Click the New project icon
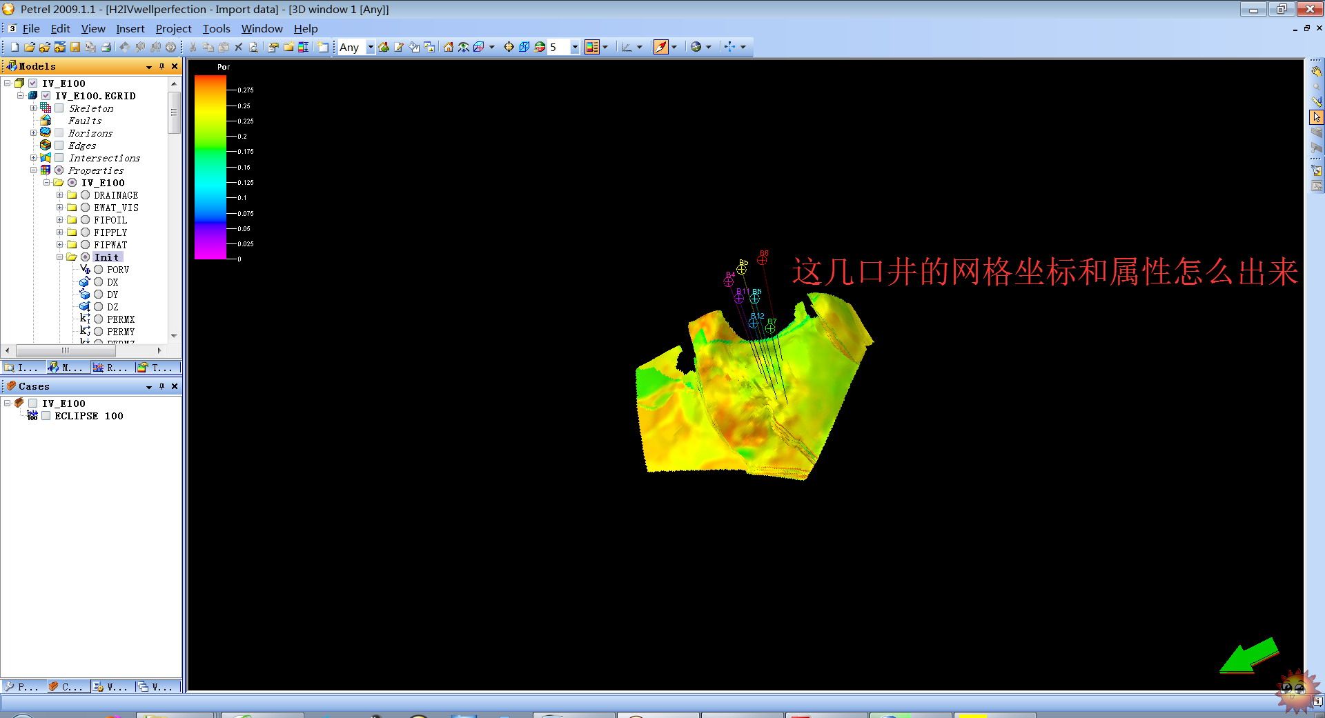1325x718 pixels. [x=14, y=47]
